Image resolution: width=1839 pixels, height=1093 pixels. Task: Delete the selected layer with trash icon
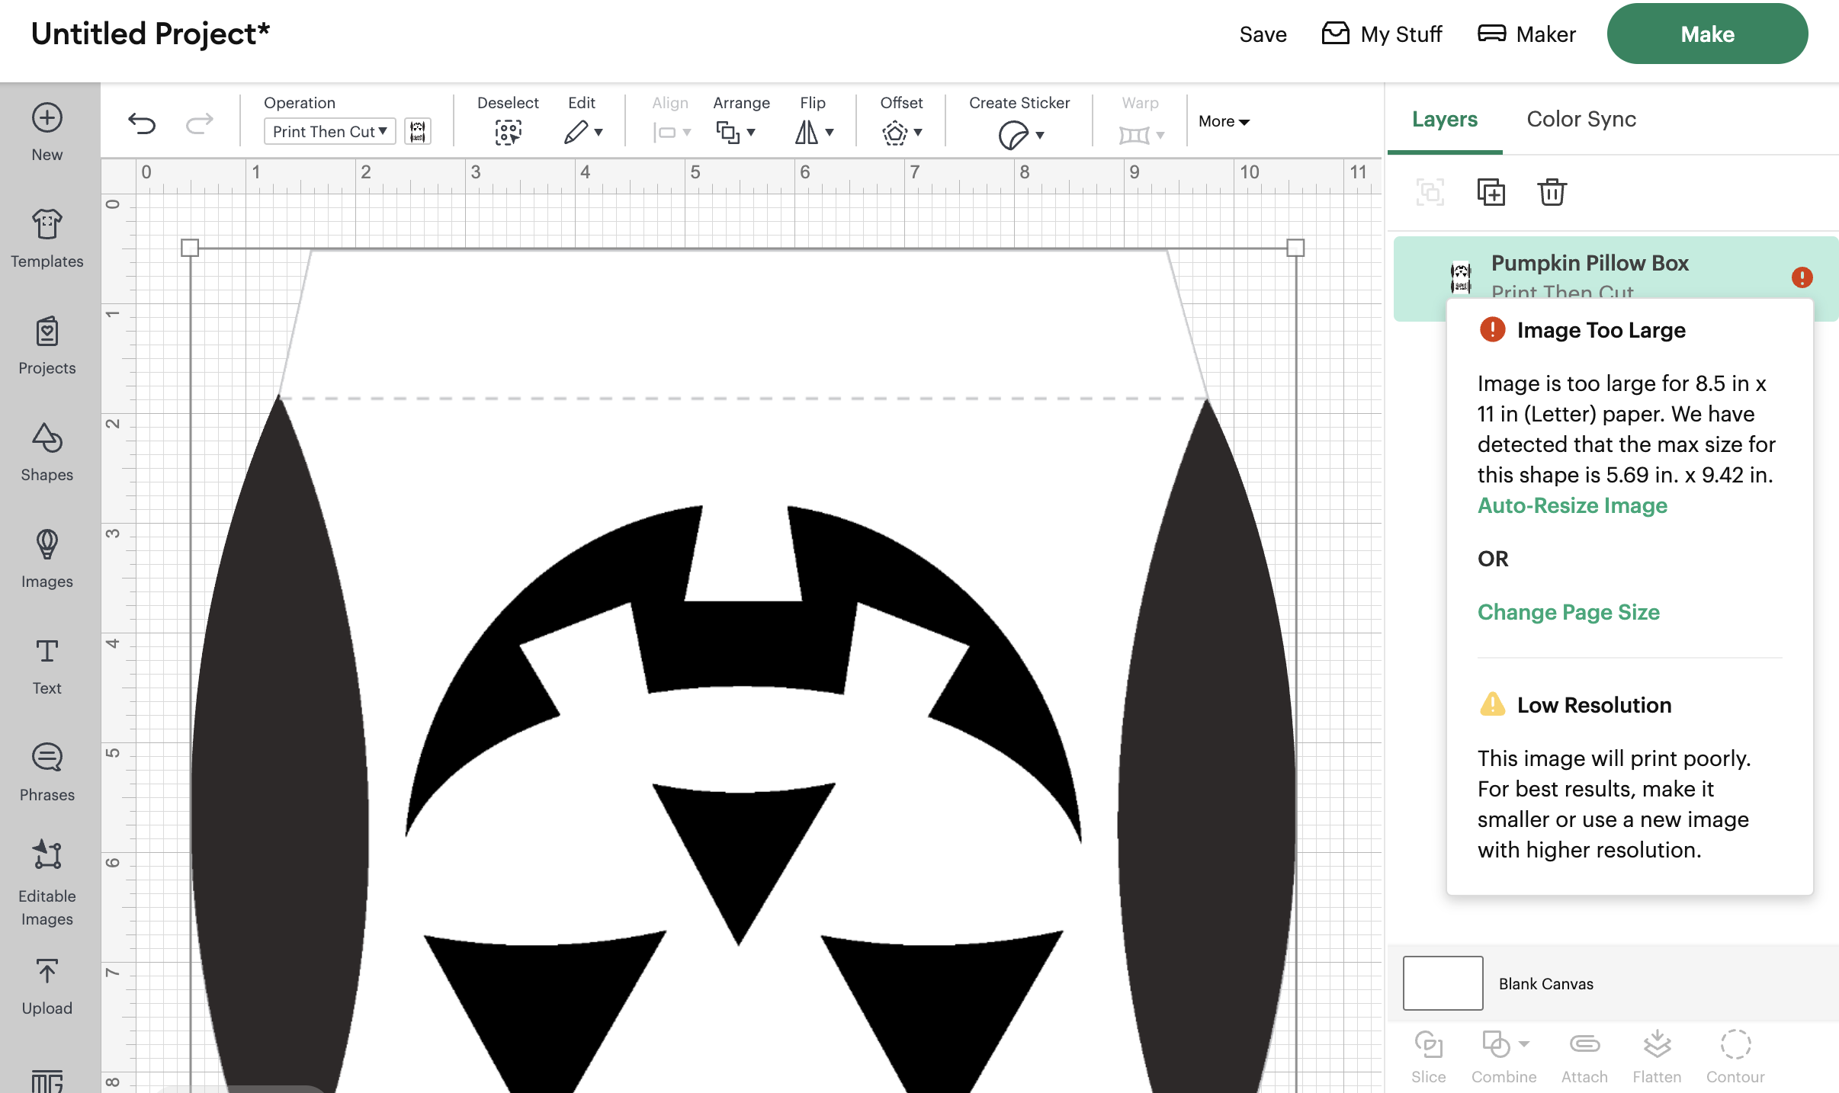tap(1552, 192)
